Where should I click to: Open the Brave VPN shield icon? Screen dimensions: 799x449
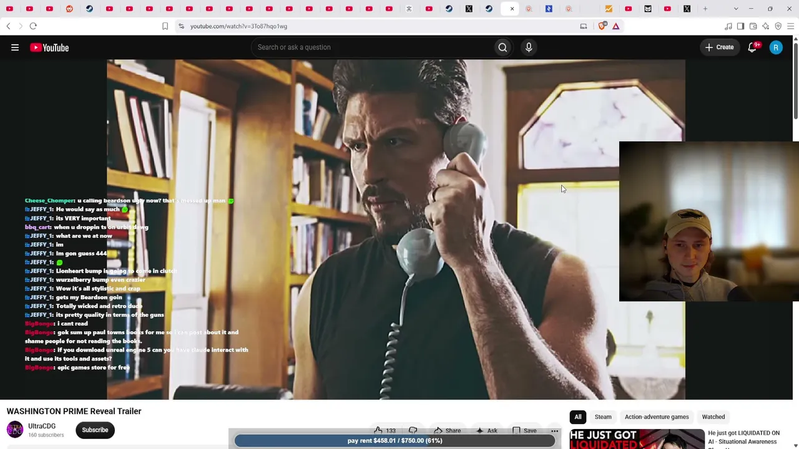(x=778, y=26)
